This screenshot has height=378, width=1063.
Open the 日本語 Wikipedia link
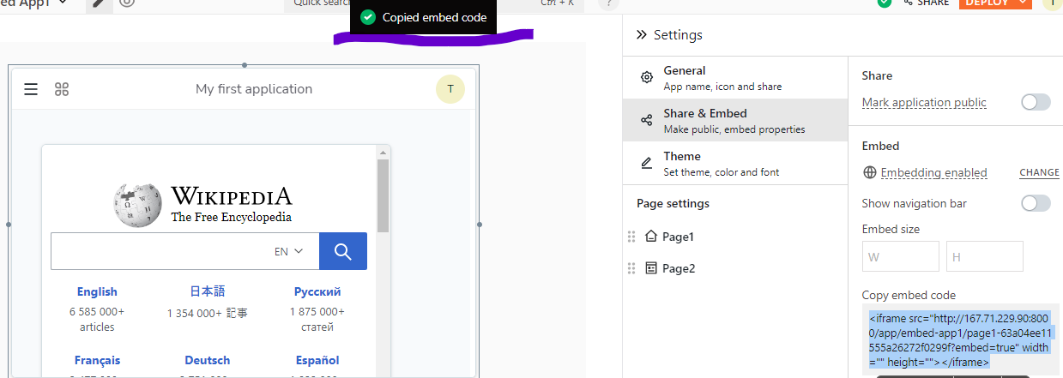208,291
